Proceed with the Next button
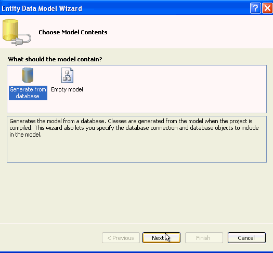This screenshot has width=273, height=253. [x=161, y=237]
